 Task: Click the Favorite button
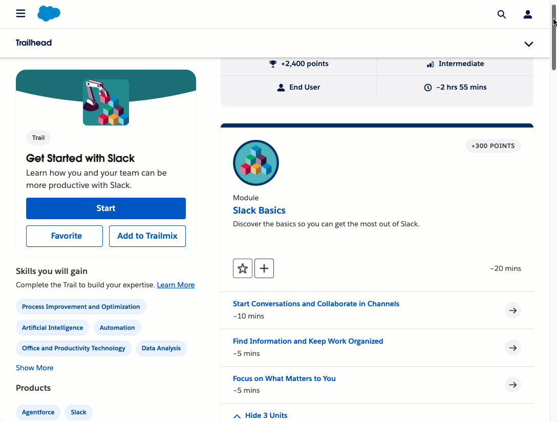click(x=65, y=236)
